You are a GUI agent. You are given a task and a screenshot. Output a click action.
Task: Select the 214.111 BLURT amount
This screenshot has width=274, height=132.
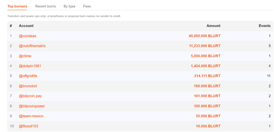point(207,76)
